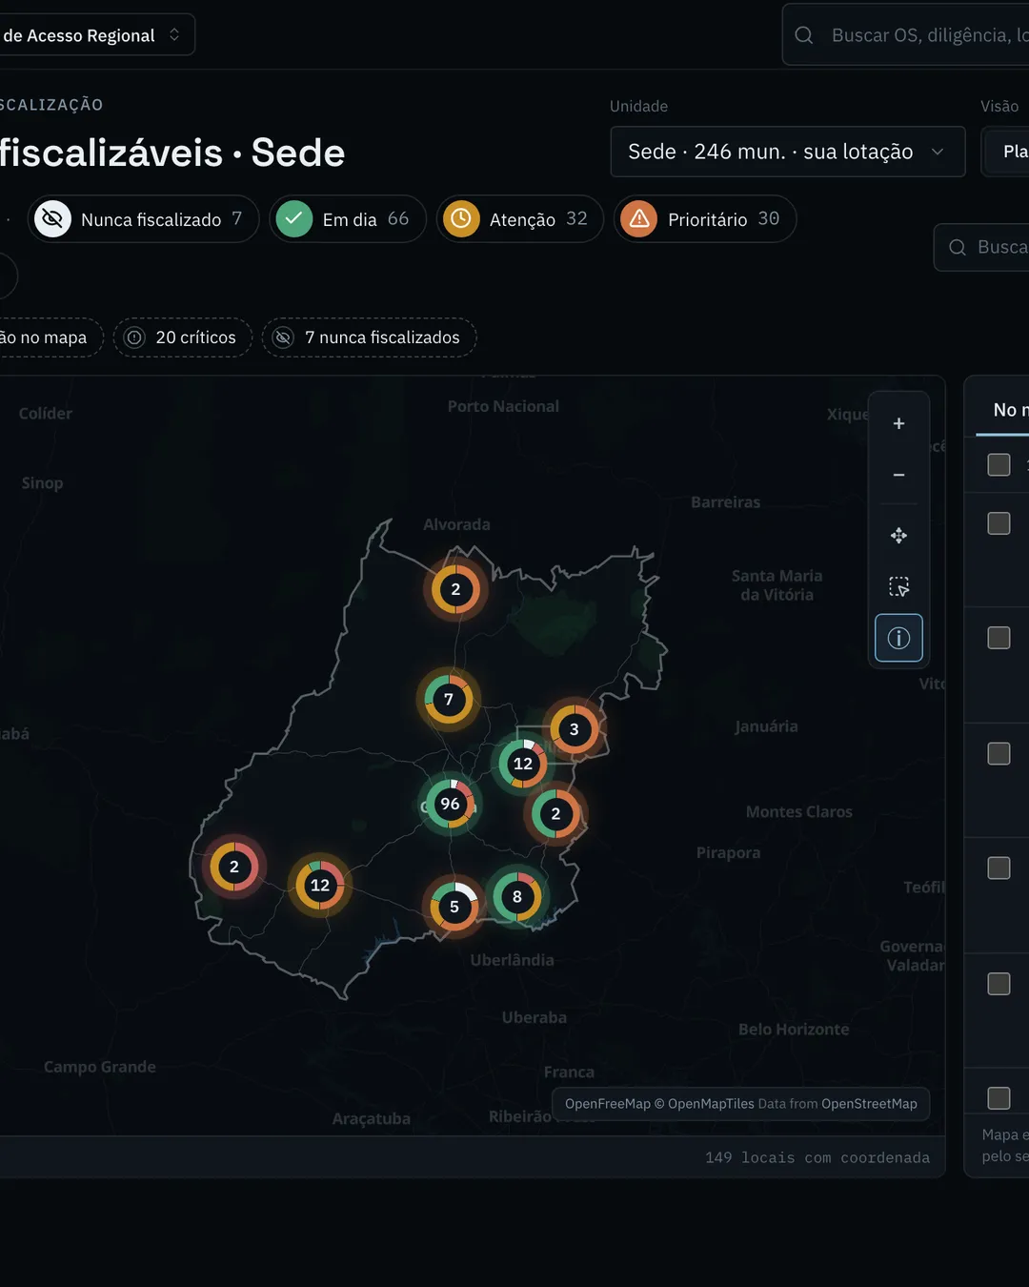1029x1287 pixels.
Task: Select the 7 nunca fiscalizados chip
Action: (x=369, y=337)
